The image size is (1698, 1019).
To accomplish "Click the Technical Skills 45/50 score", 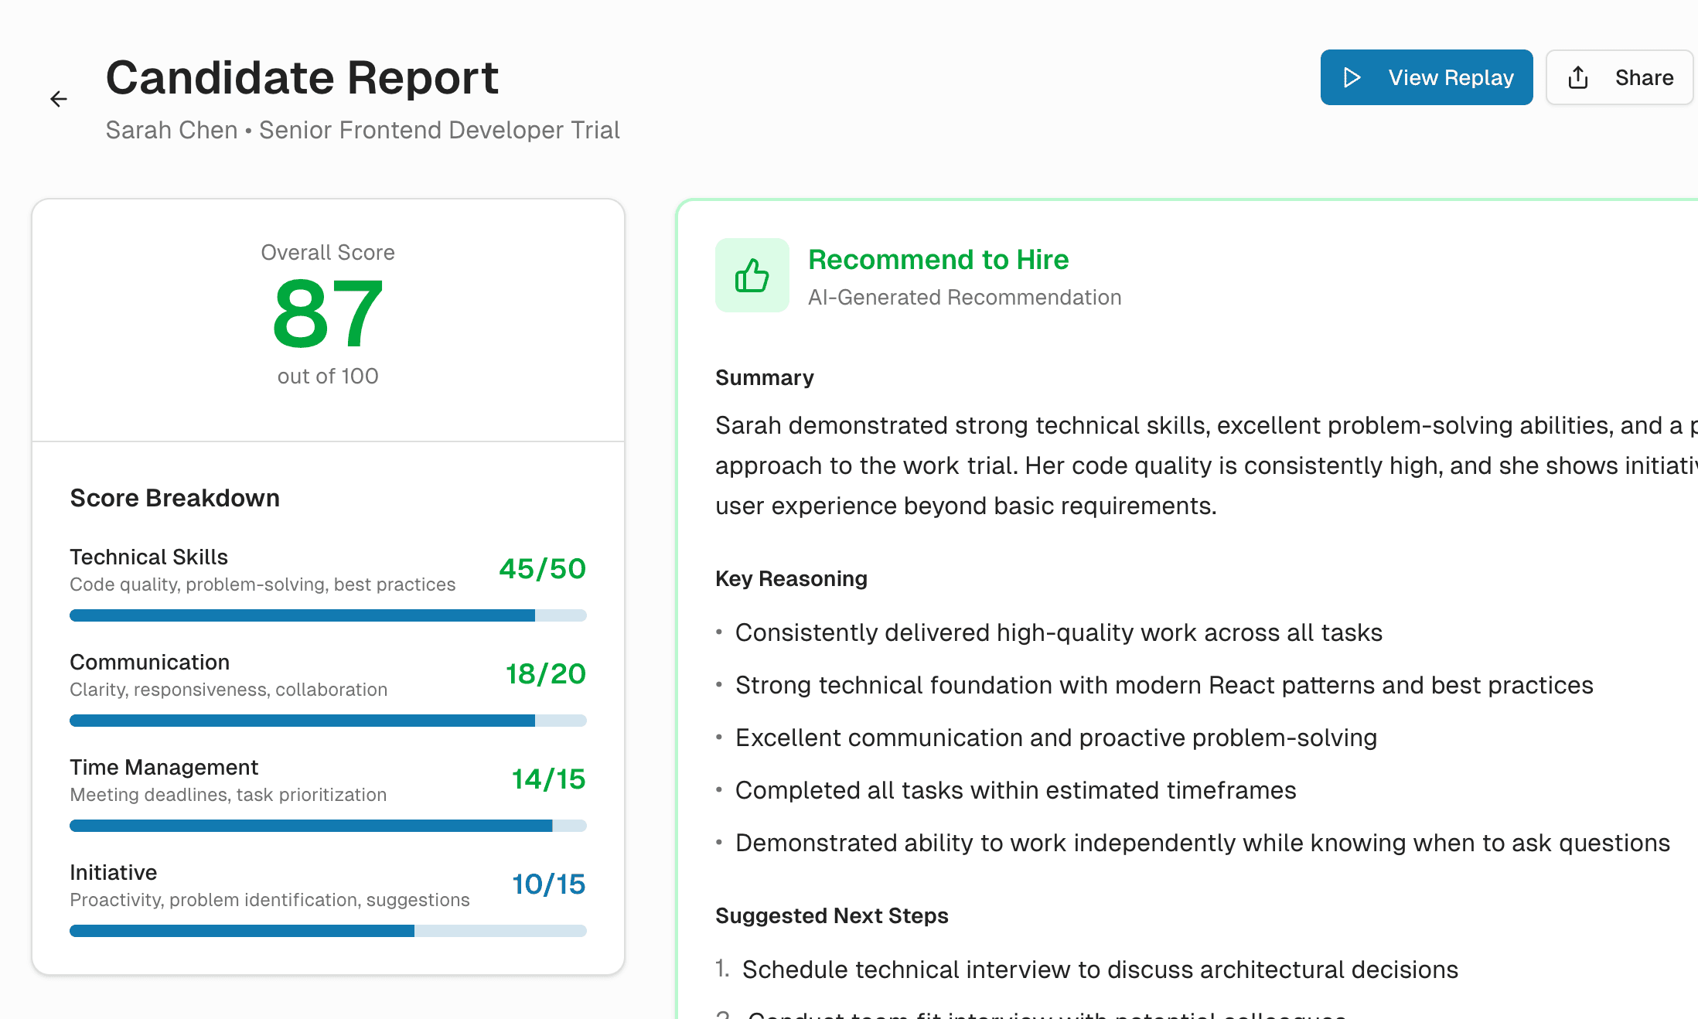I will coord(542,569).
